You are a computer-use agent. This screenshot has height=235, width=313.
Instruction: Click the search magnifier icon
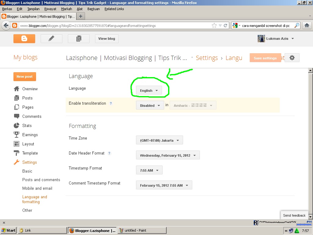tap(297, 25)
